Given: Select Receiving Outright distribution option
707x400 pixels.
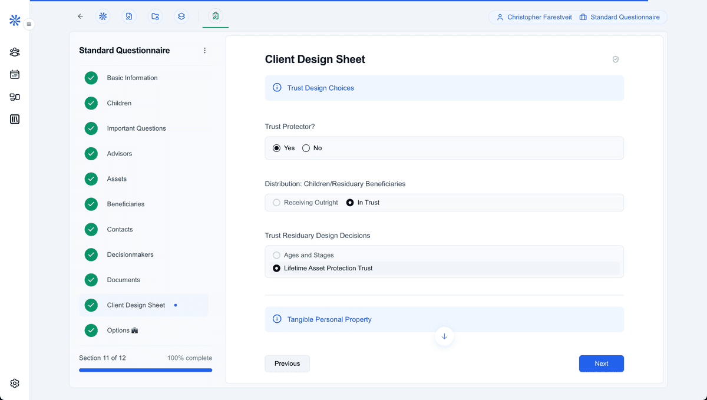Looking at the screenshot, I should (277, 203).
